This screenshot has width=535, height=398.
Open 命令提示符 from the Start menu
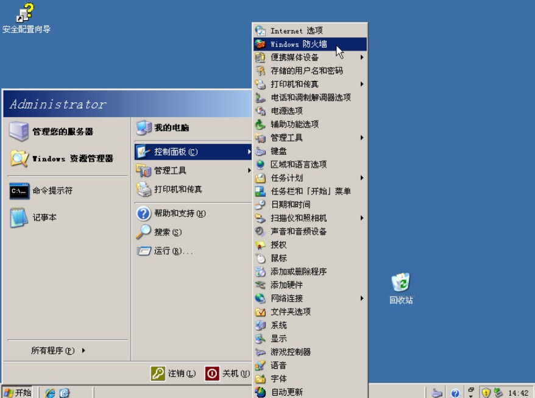(x=68, y=190)
